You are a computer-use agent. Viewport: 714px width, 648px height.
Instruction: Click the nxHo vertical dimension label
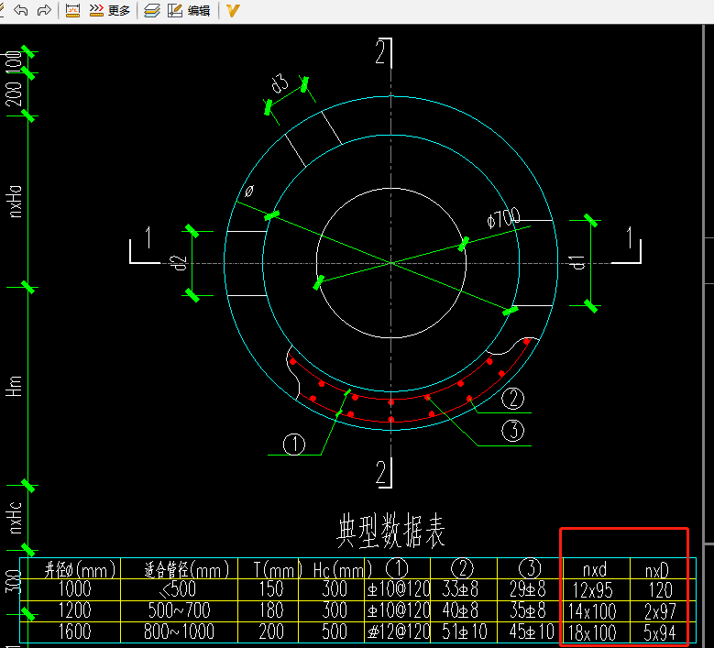click(14, 202)
